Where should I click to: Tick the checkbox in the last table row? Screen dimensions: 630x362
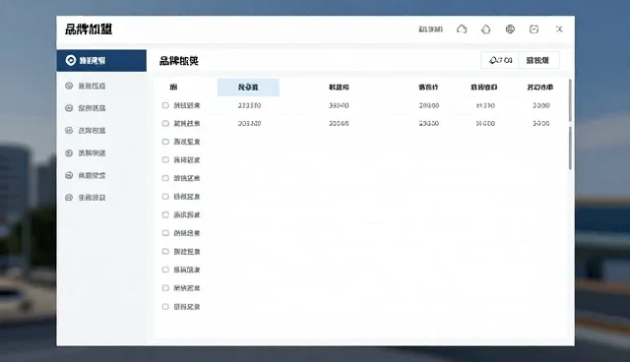165,307
